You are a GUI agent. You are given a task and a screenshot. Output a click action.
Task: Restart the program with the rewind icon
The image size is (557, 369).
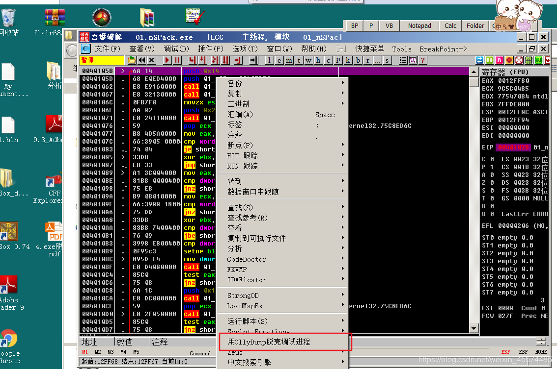[x=142, y=60]
